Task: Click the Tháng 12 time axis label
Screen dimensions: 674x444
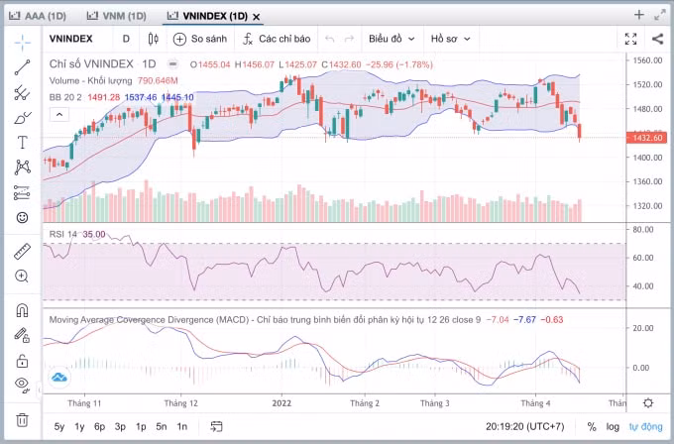Action: click(181, 403)
